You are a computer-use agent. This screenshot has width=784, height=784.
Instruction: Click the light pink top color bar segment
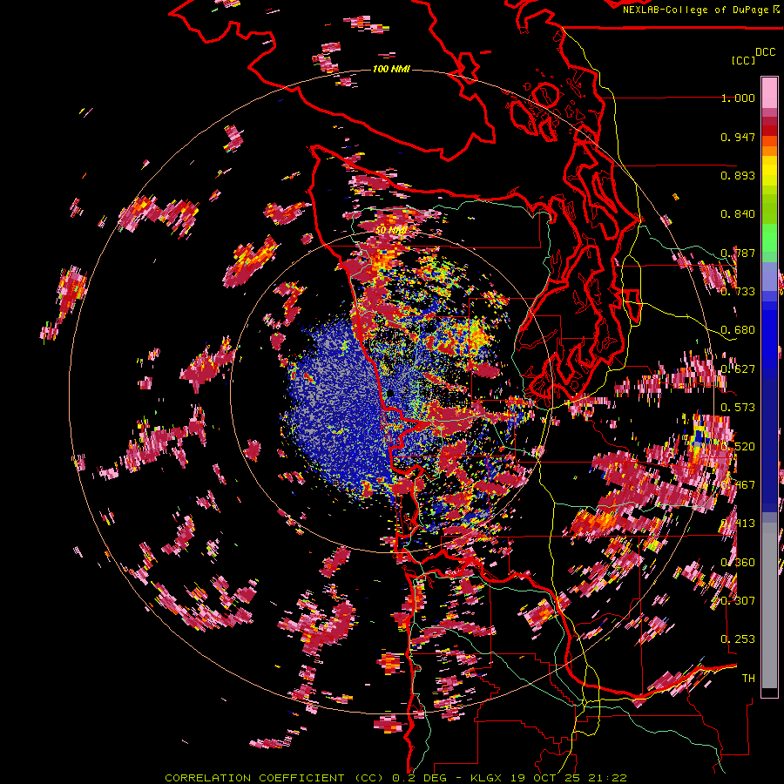pos(769,92)
